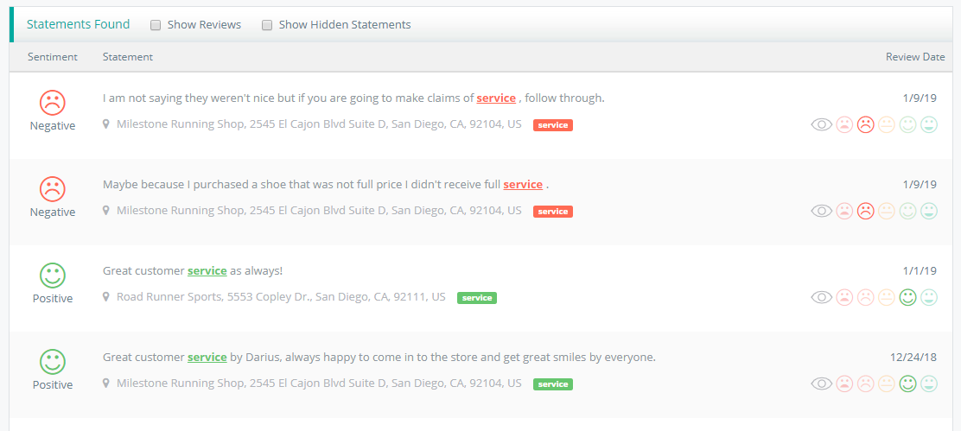Image resolution: width=961 pixels, height=431 pixels.
Task: Click location pin on 'follow through' row
Action: coord(106,124)
